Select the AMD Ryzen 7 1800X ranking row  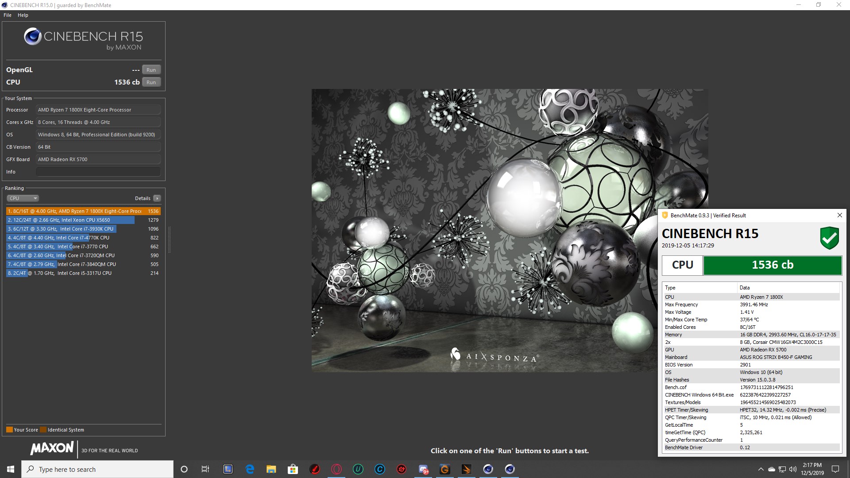click(83, 211)
